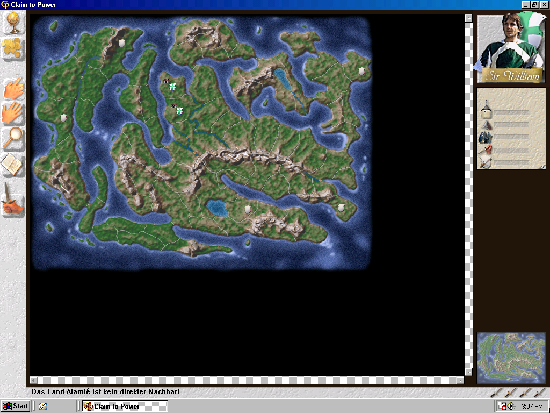The image size is (550, 413).
Task: Click the quick launch icon next to Start
Action: 43,406
